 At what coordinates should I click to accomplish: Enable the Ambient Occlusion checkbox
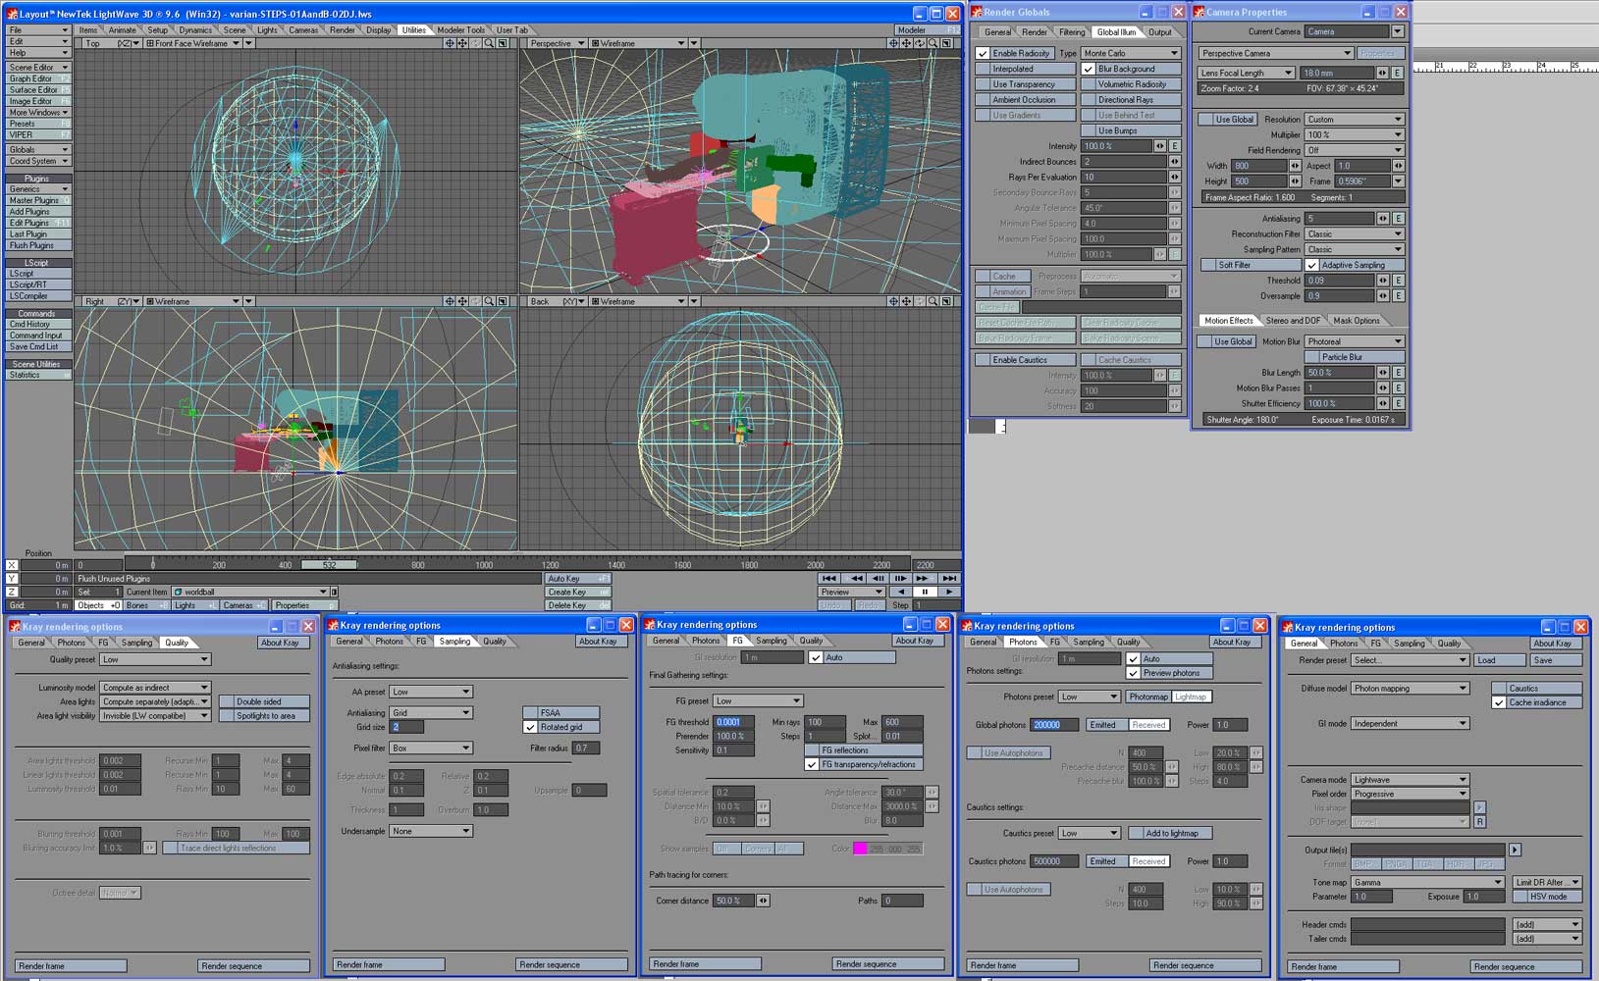click(x=983, y=100)
